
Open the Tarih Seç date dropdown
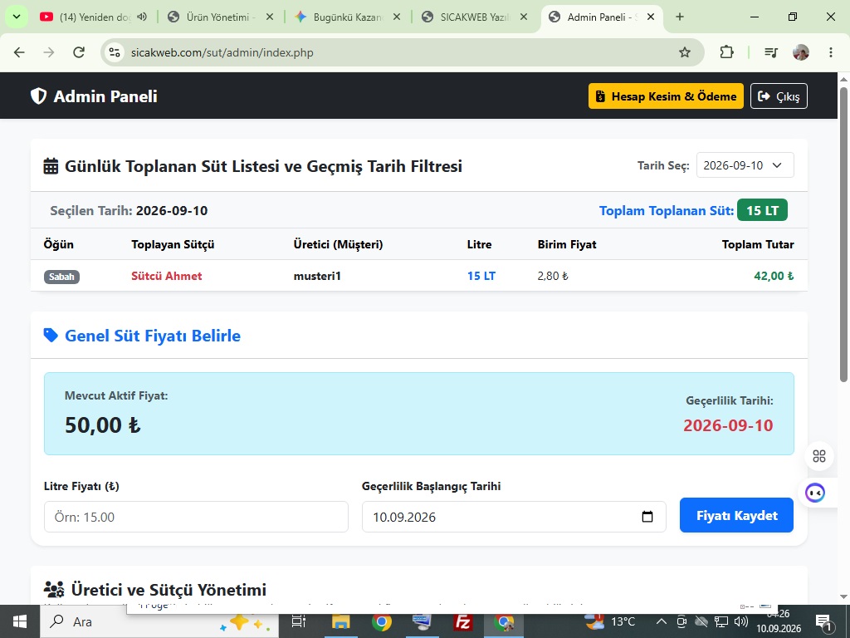pos(745,165)
